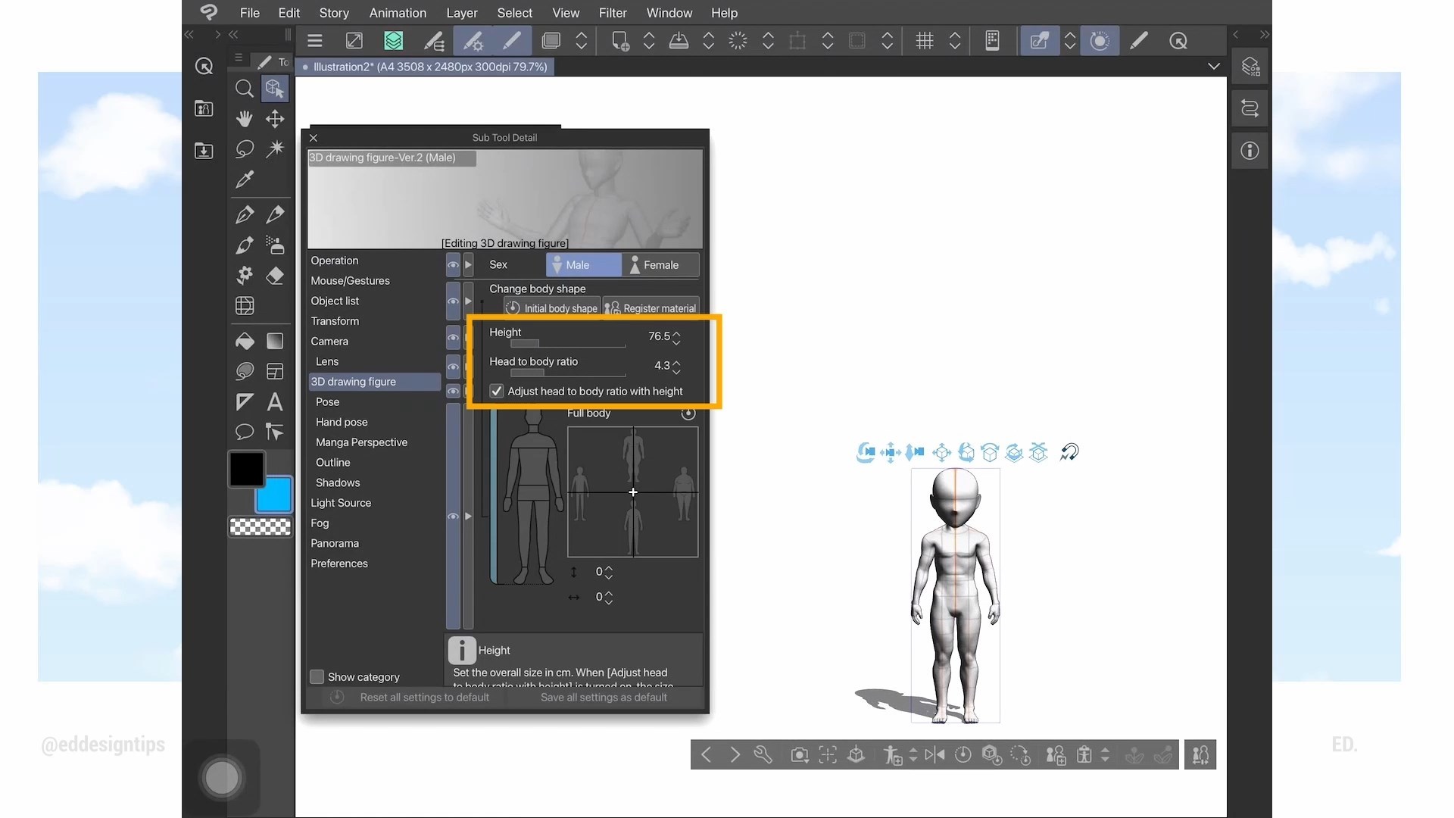Switch figure sex to Female
Image resolution: width=1454 pixels, height=818 pixels.
pos(660,265)
